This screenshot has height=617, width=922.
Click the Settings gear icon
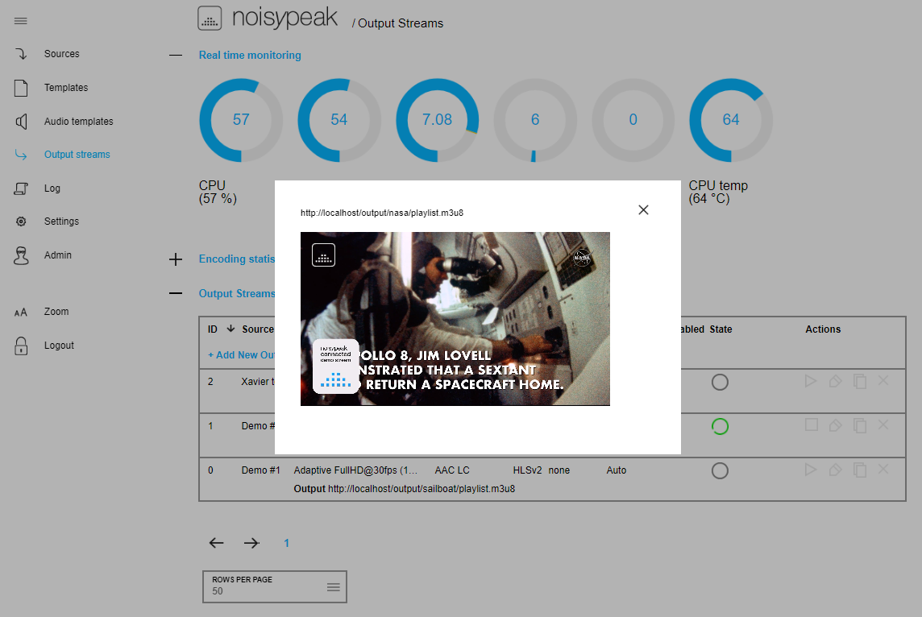[x=21, y=222]
